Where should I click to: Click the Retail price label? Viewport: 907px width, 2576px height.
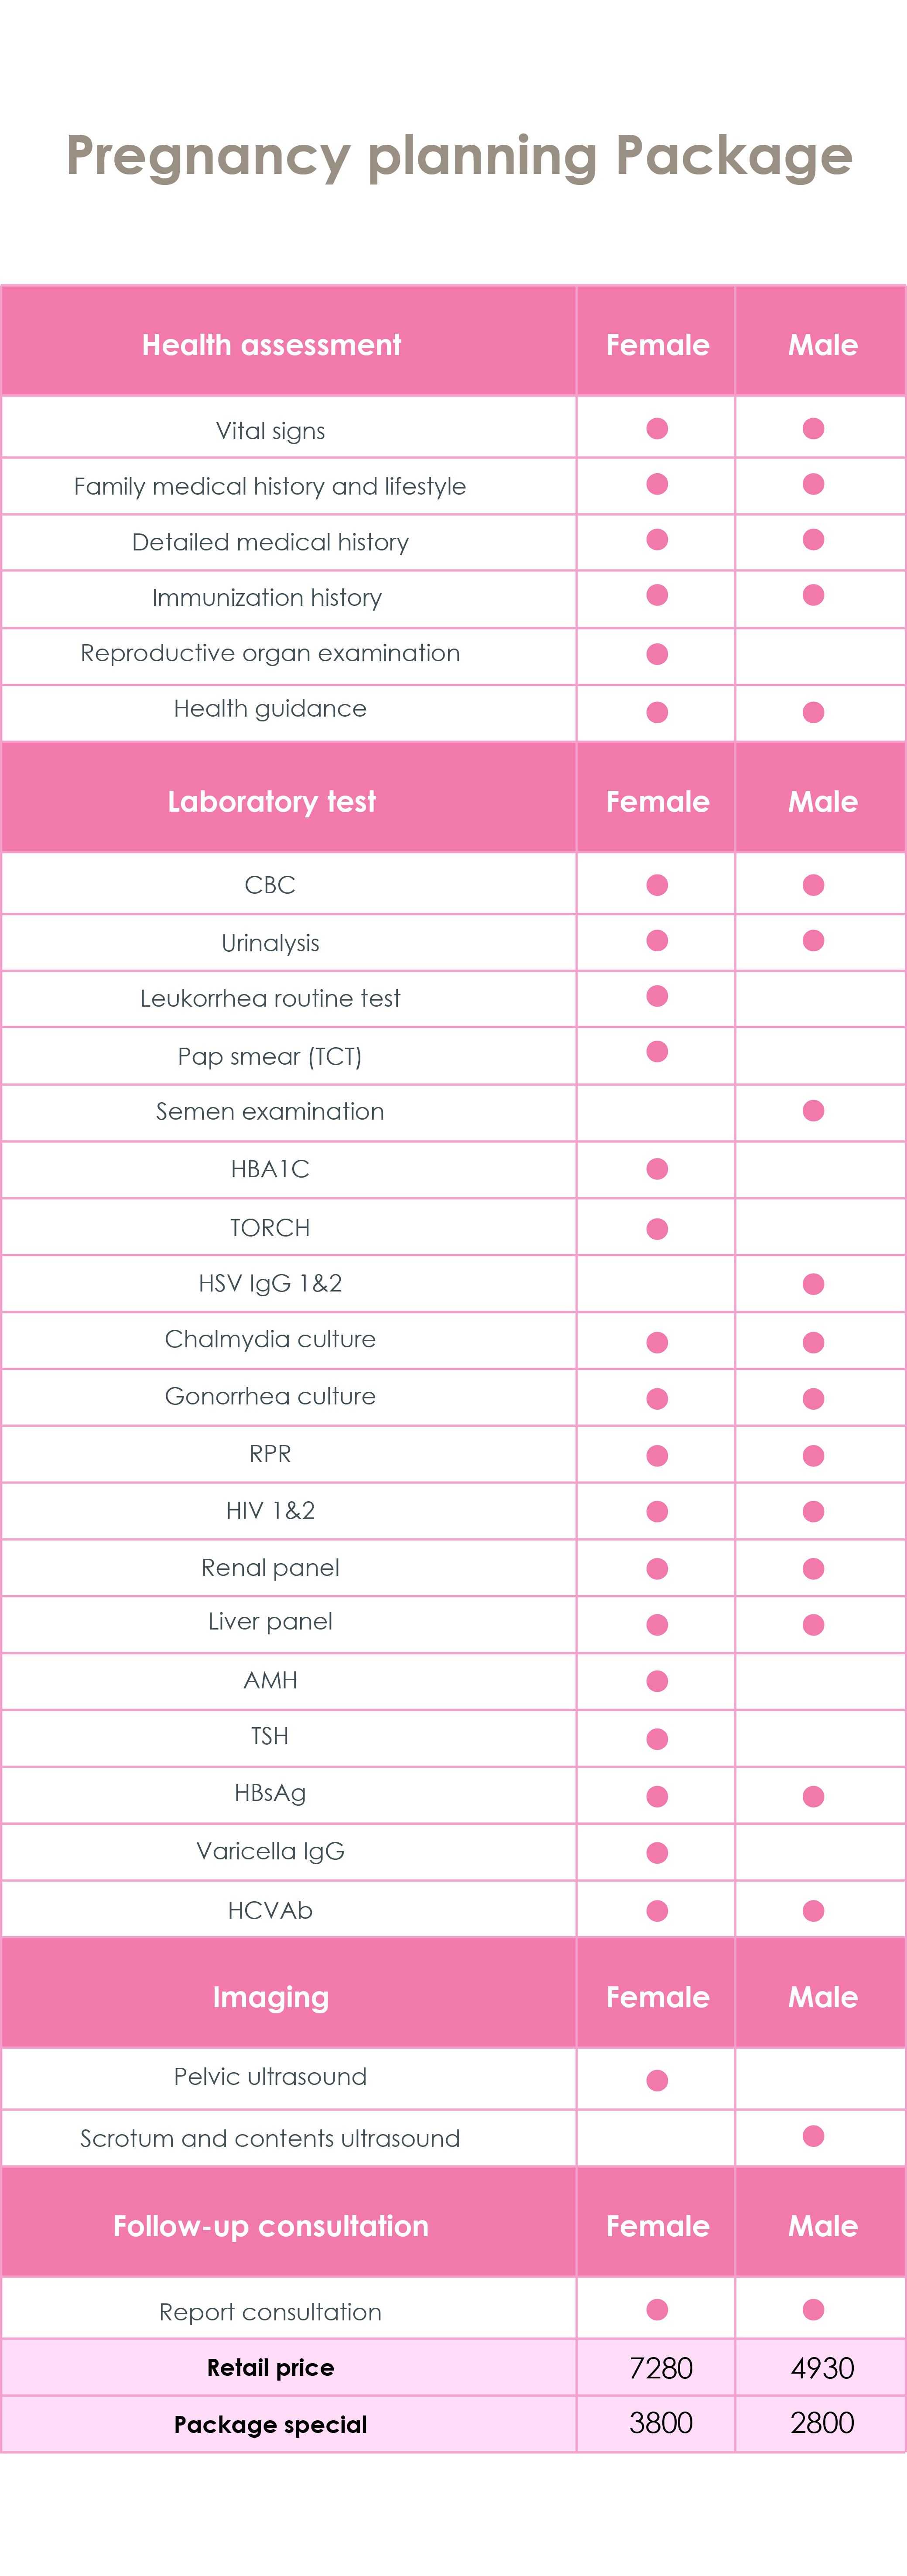[x=271, y=2367]
